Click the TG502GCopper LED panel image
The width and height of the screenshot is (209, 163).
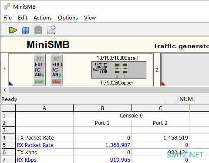[x=119, y=70]
